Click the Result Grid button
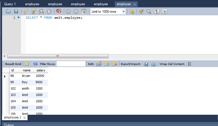 pos(13,64)
